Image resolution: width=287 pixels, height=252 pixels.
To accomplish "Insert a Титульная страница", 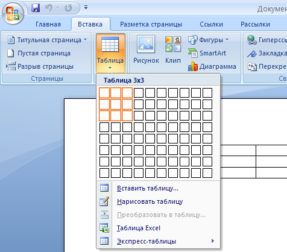I will (48, 40).
